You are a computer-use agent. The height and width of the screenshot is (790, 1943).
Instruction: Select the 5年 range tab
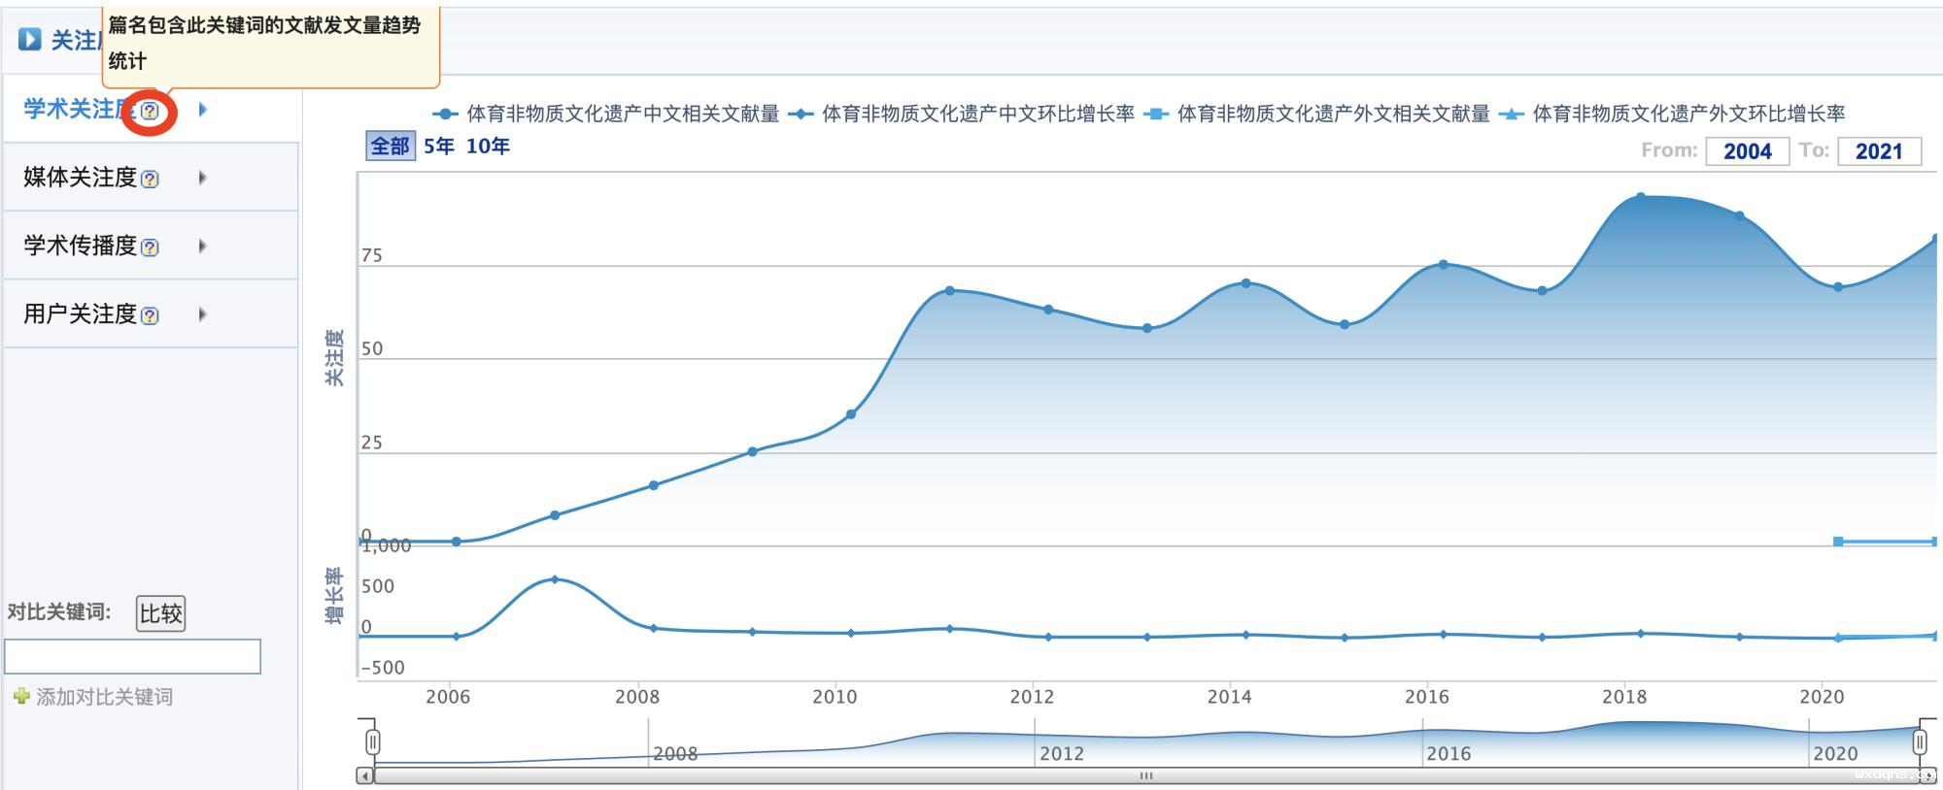[x=439, y=147]
